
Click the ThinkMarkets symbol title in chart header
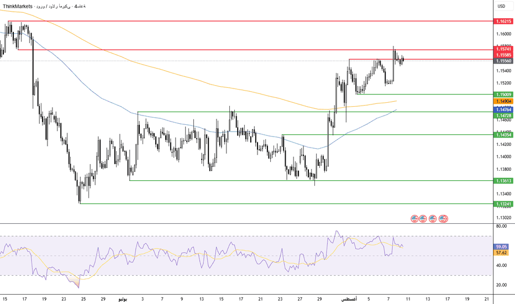[x=44, y=6]
